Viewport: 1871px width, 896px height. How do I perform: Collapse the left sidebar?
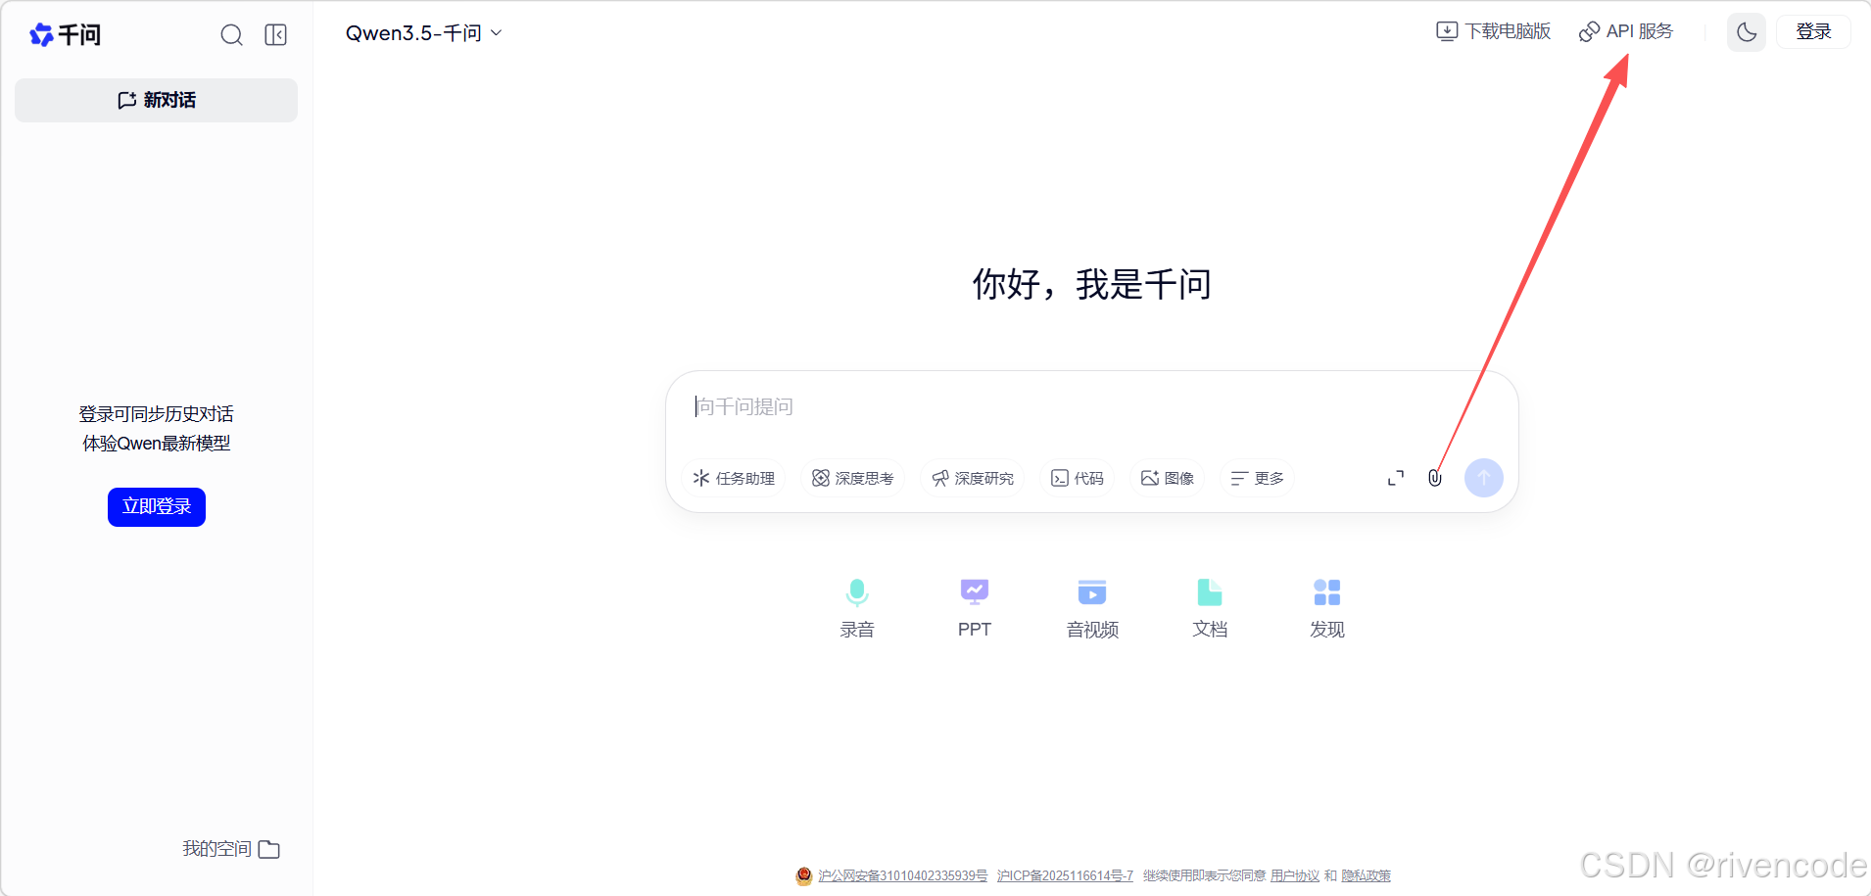tap(275, 34)
